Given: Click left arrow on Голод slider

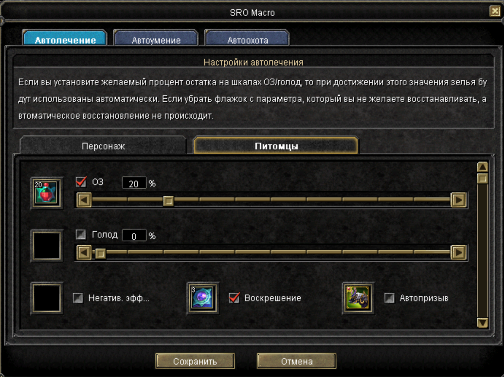Looking at the screenshot, I should pos(84,252).
